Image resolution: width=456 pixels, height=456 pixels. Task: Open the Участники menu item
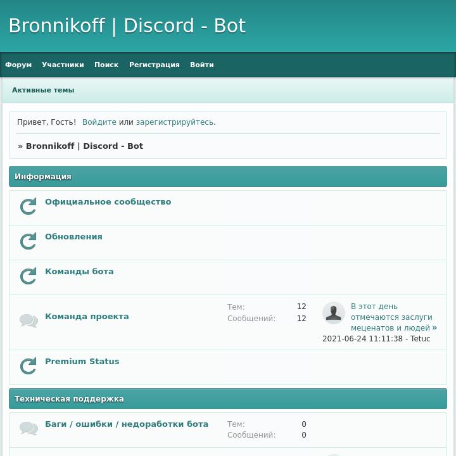pyautogui.click(x=63, y=65)
